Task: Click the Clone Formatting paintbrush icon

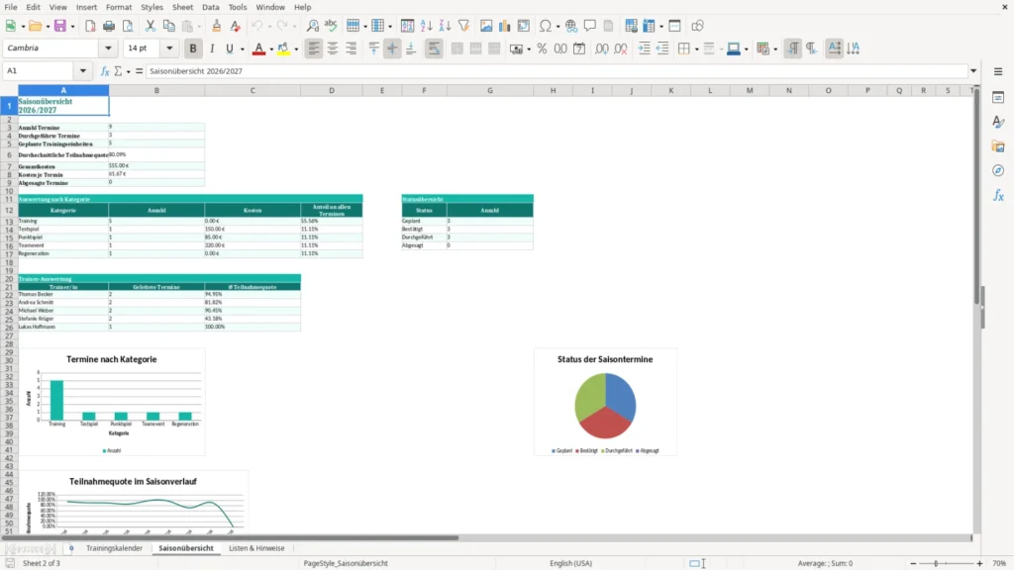Action: [216, 26]
